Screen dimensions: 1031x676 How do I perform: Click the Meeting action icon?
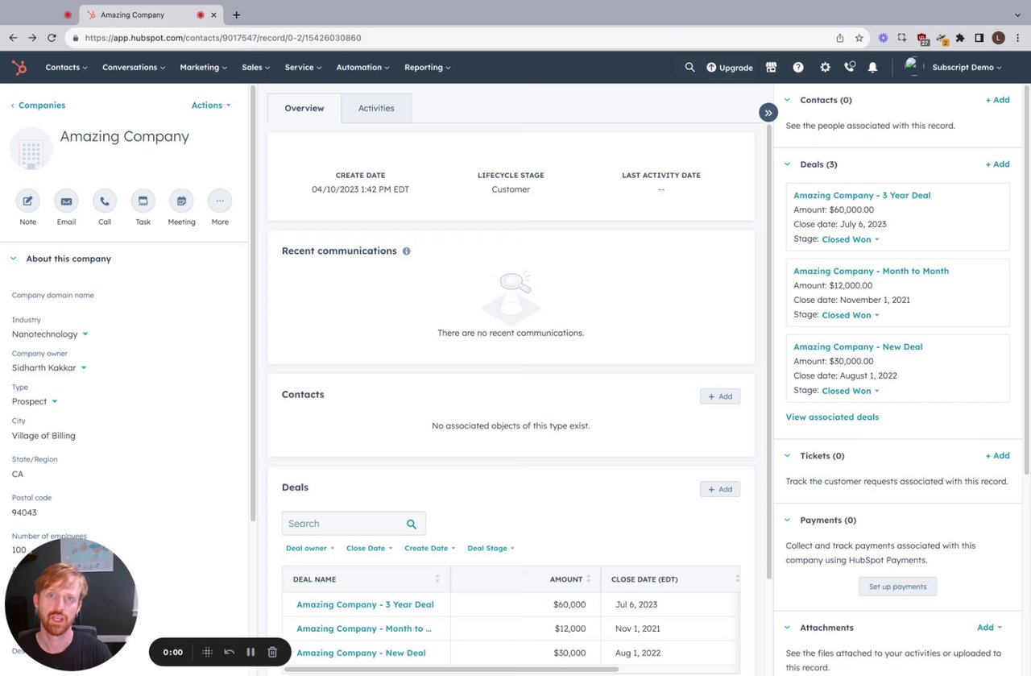(181, 201)
